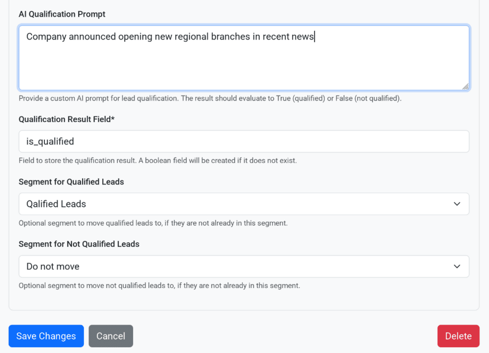Open the Segment for Not Qualified Leads dropdown
This screenshot has height=353, width=489.
point(244,266)
